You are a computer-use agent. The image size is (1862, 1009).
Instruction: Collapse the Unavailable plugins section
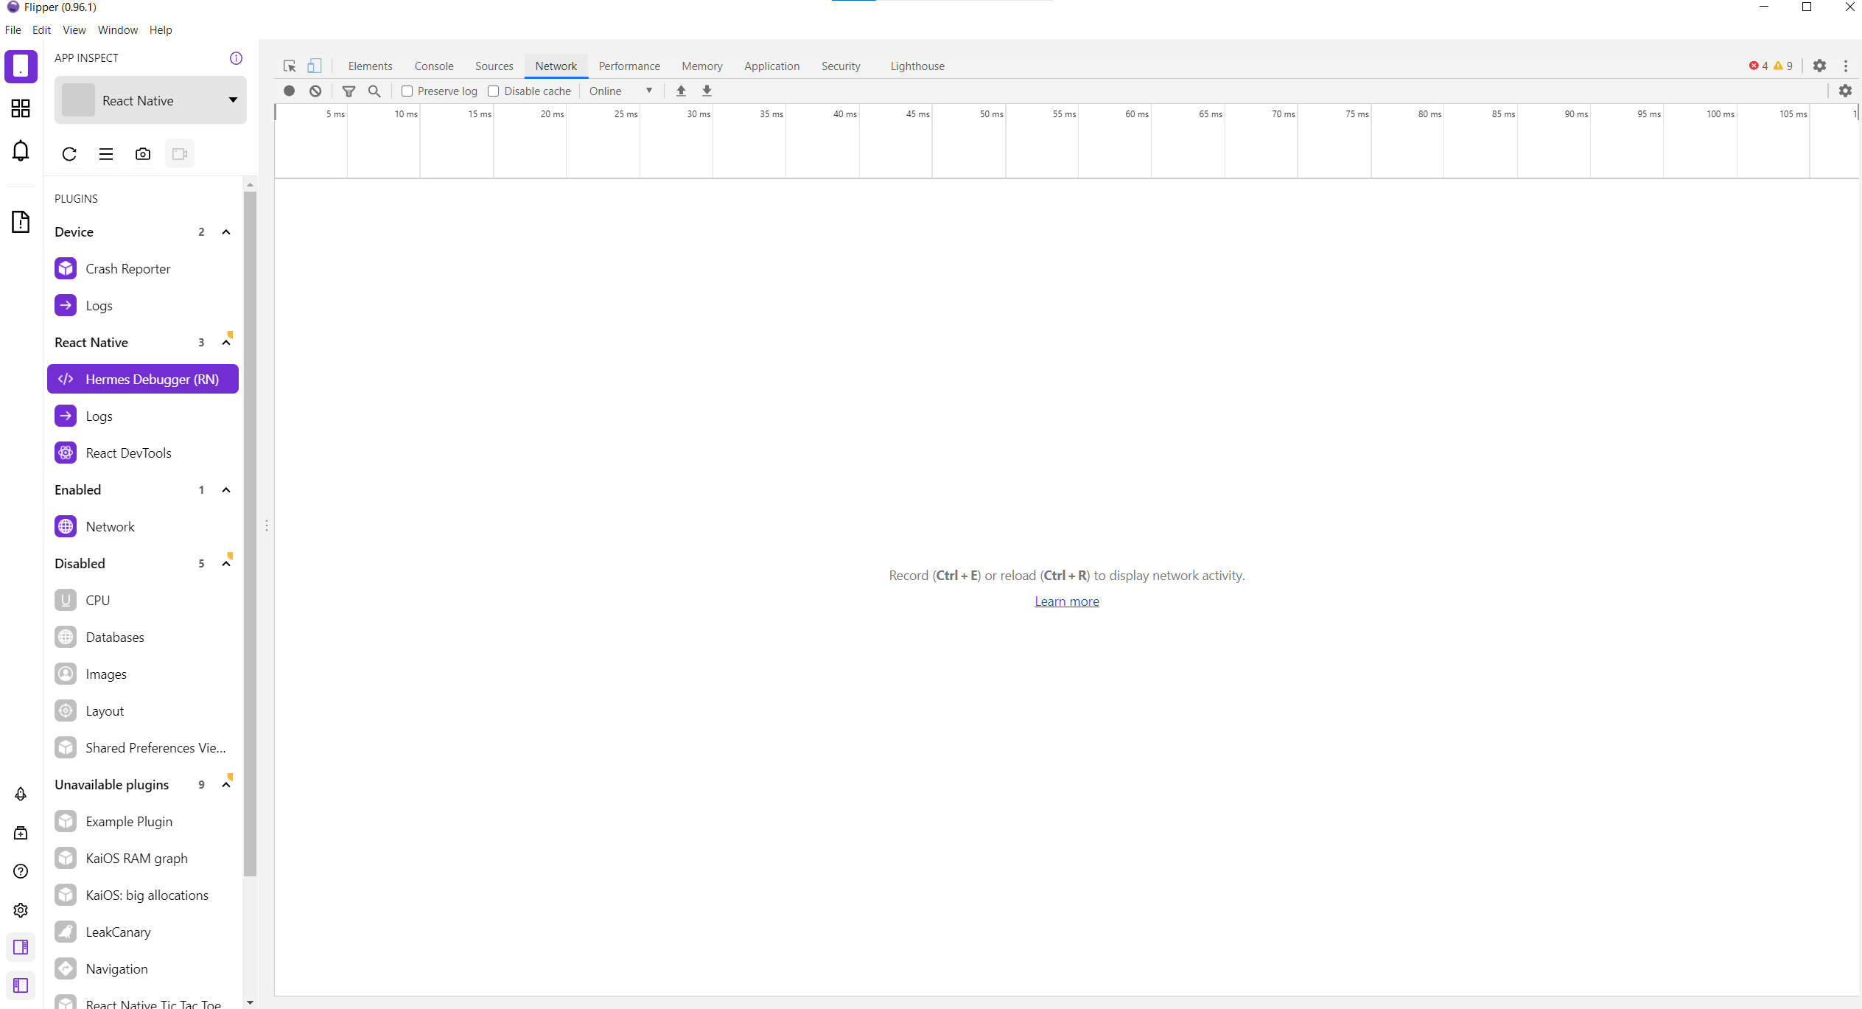click(226, 784)
